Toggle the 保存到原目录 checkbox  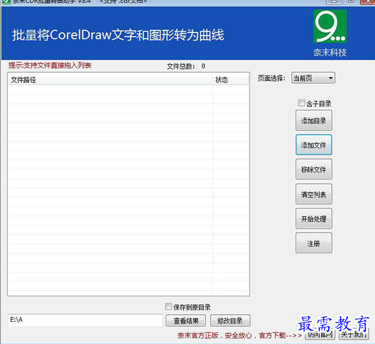click(x=168, y=307)
